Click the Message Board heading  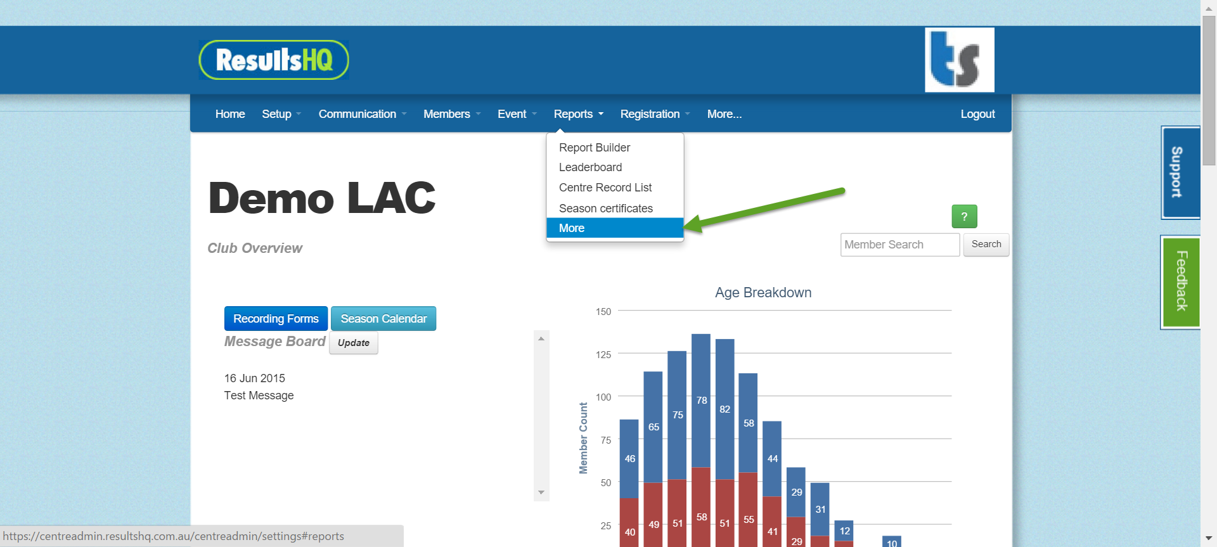(x=275, y=342)
